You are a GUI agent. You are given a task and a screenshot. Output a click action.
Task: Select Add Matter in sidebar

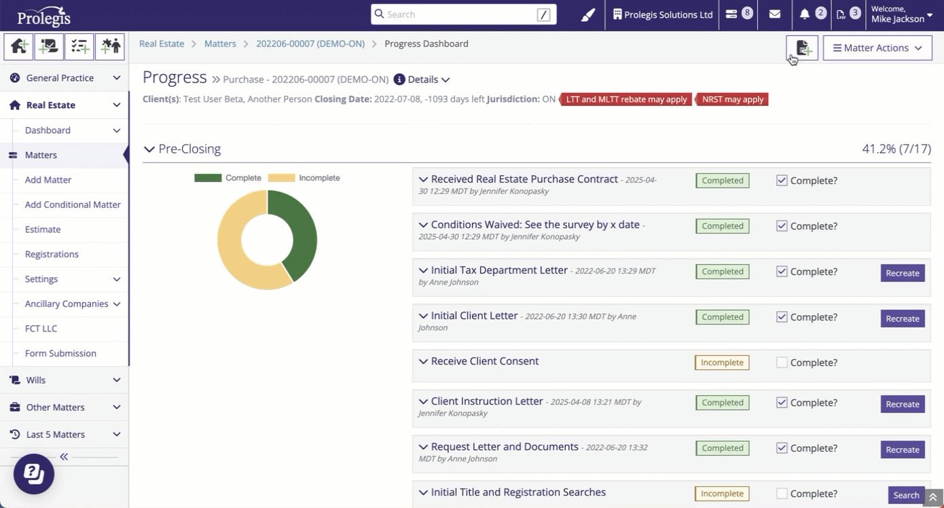[x=48, y=180]
